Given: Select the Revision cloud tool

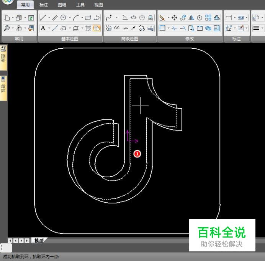Looking at the screenshot, I should pyautogui.click(x=142, y=28).
